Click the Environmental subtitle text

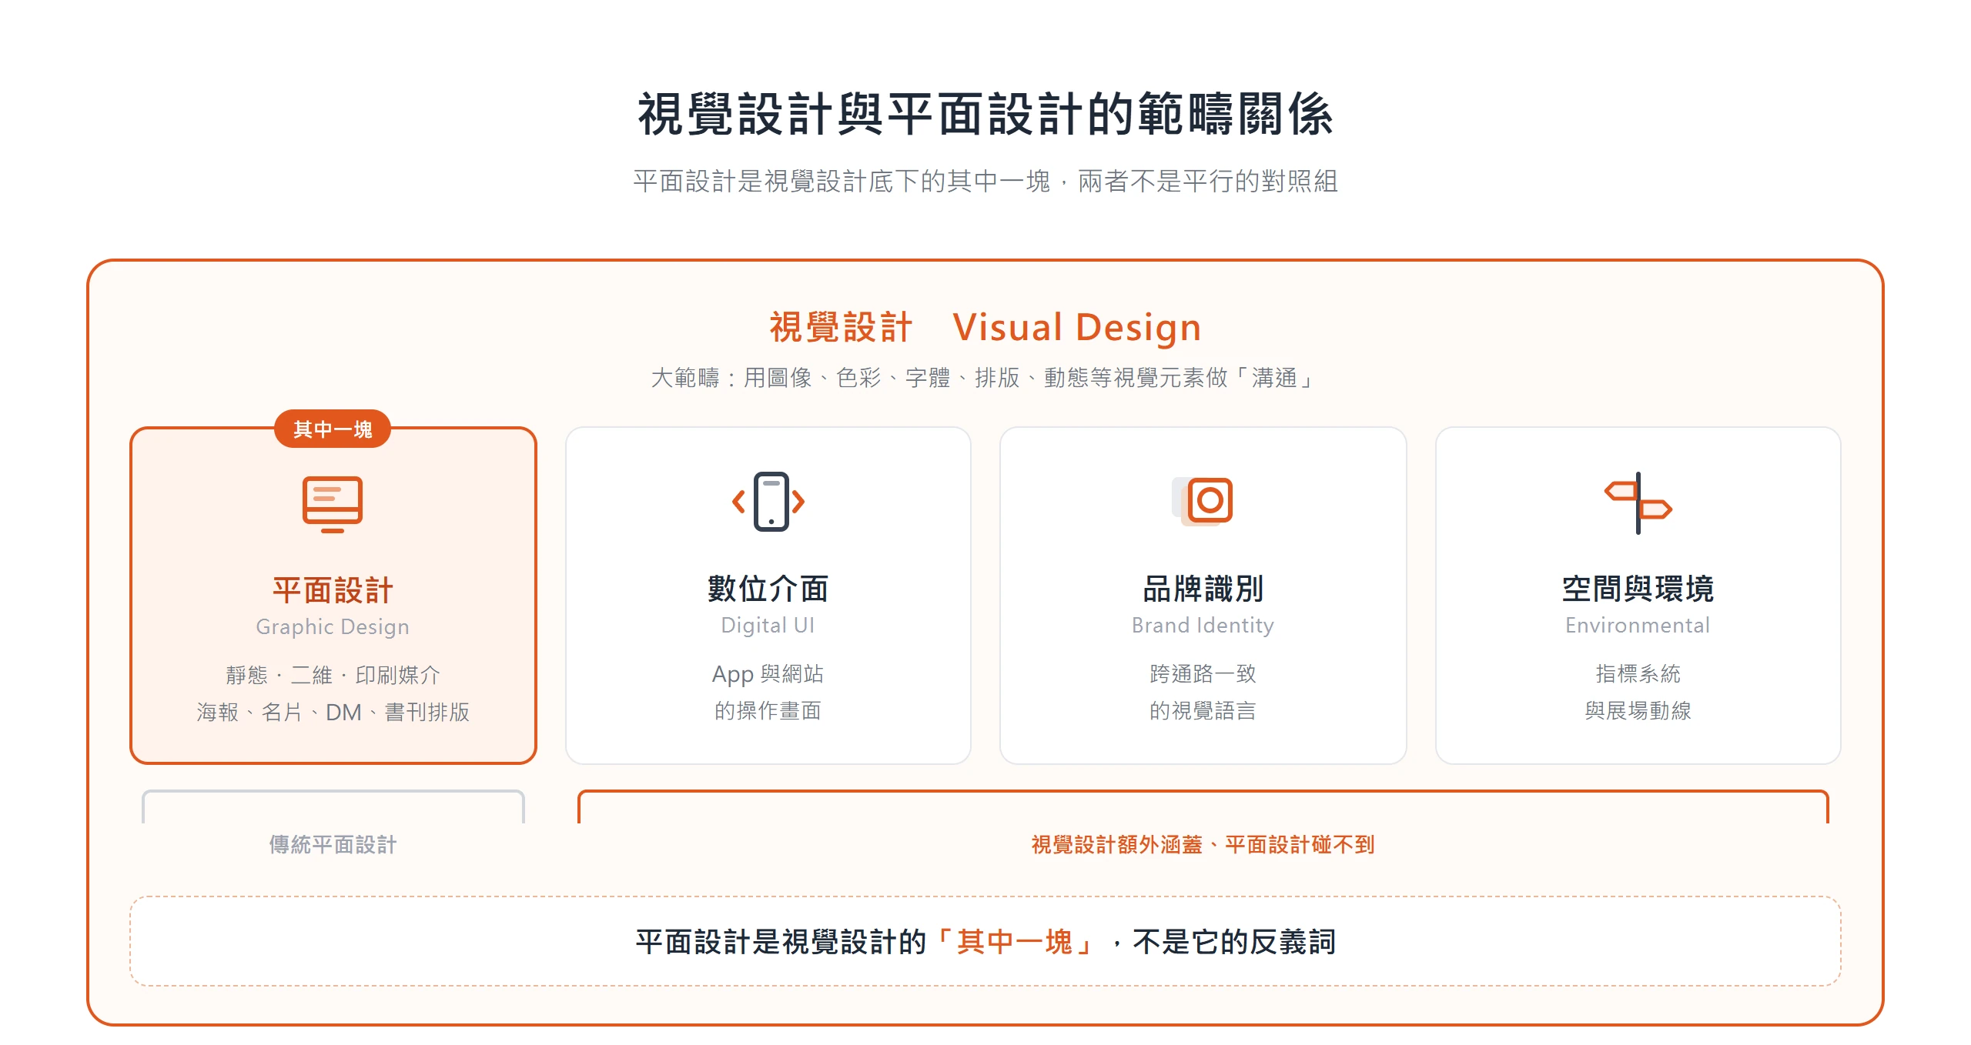[x=1638, y=626]
